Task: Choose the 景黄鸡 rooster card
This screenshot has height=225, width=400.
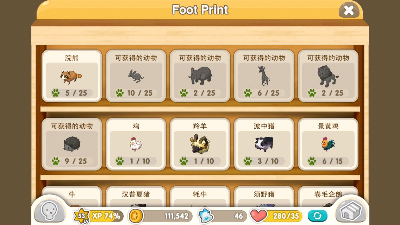Action: (x=328, y=144)
